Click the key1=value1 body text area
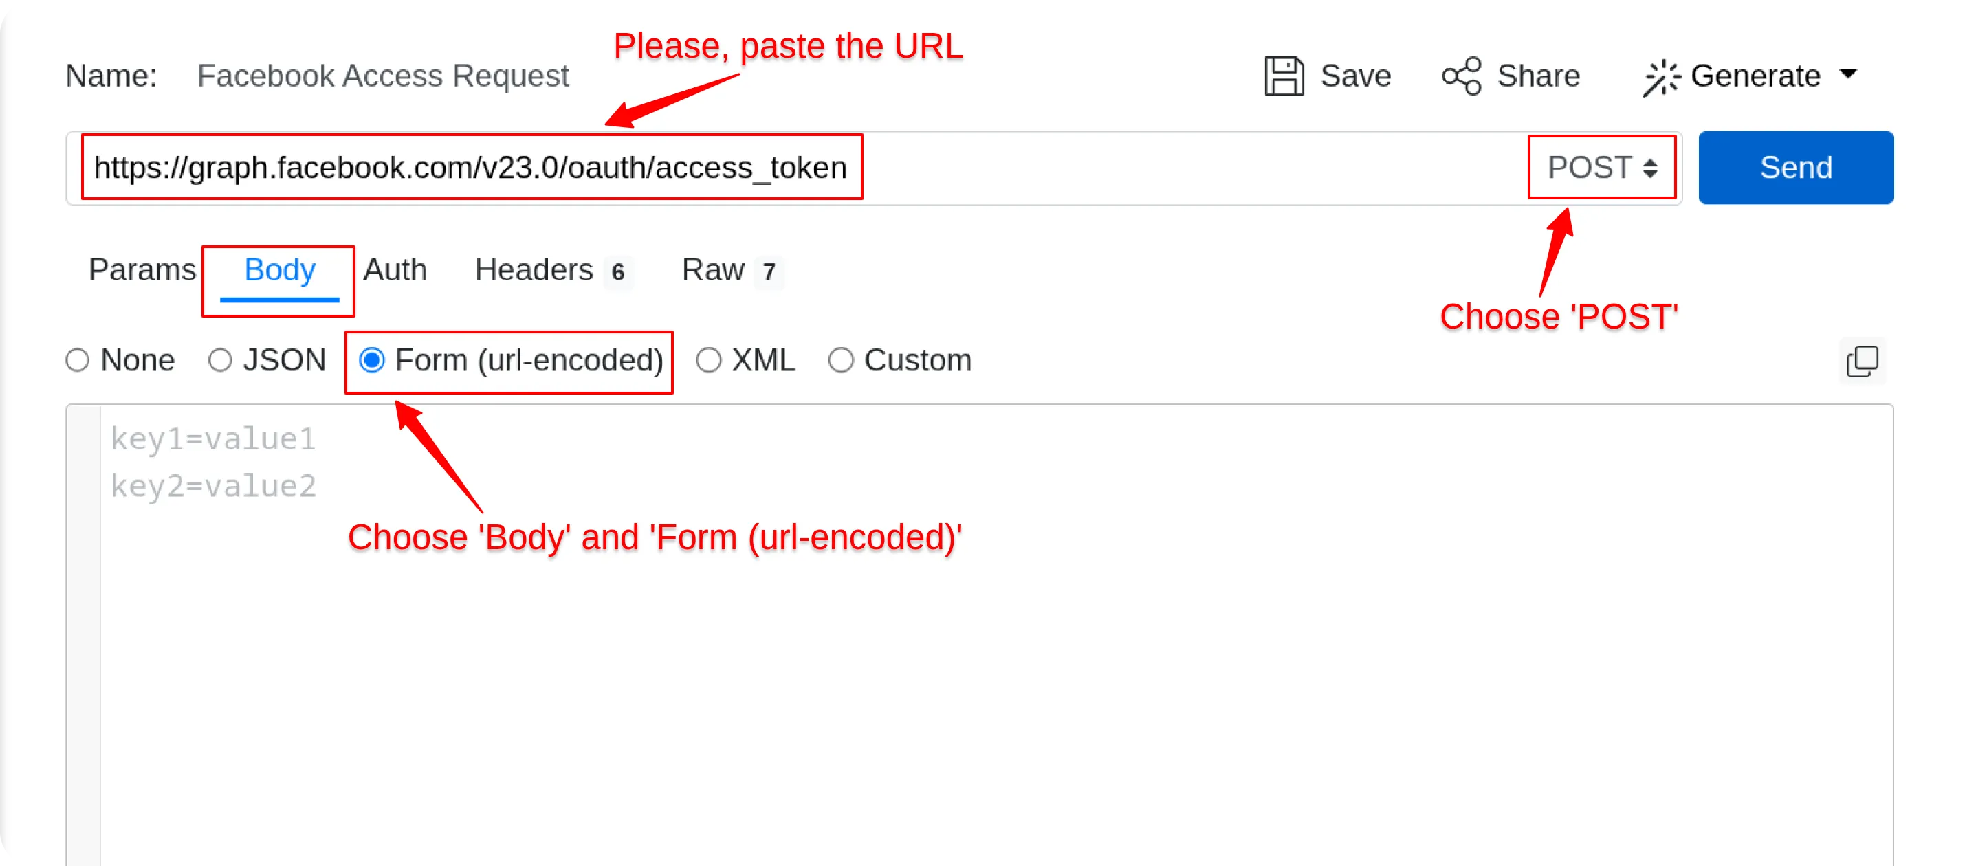The image size is (1965, 866). click(214, 438)
